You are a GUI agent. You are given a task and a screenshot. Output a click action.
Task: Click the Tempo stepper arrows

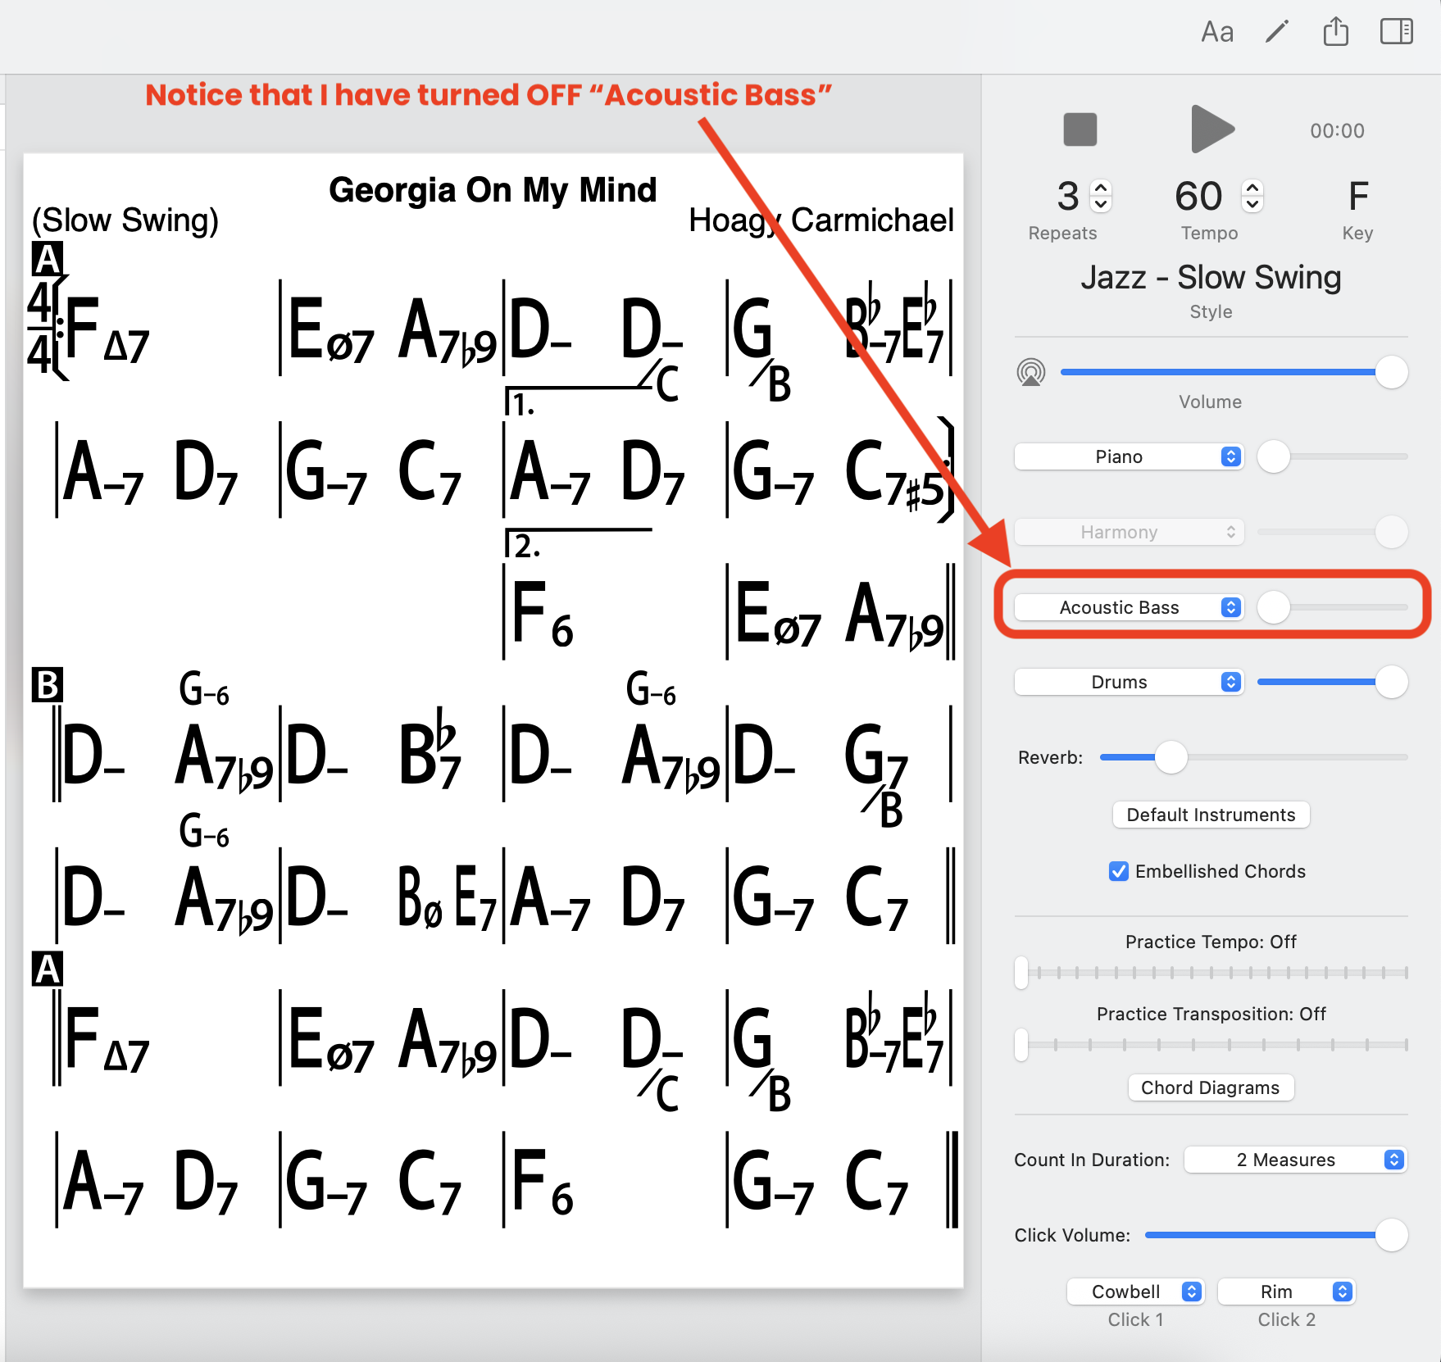1252,197
